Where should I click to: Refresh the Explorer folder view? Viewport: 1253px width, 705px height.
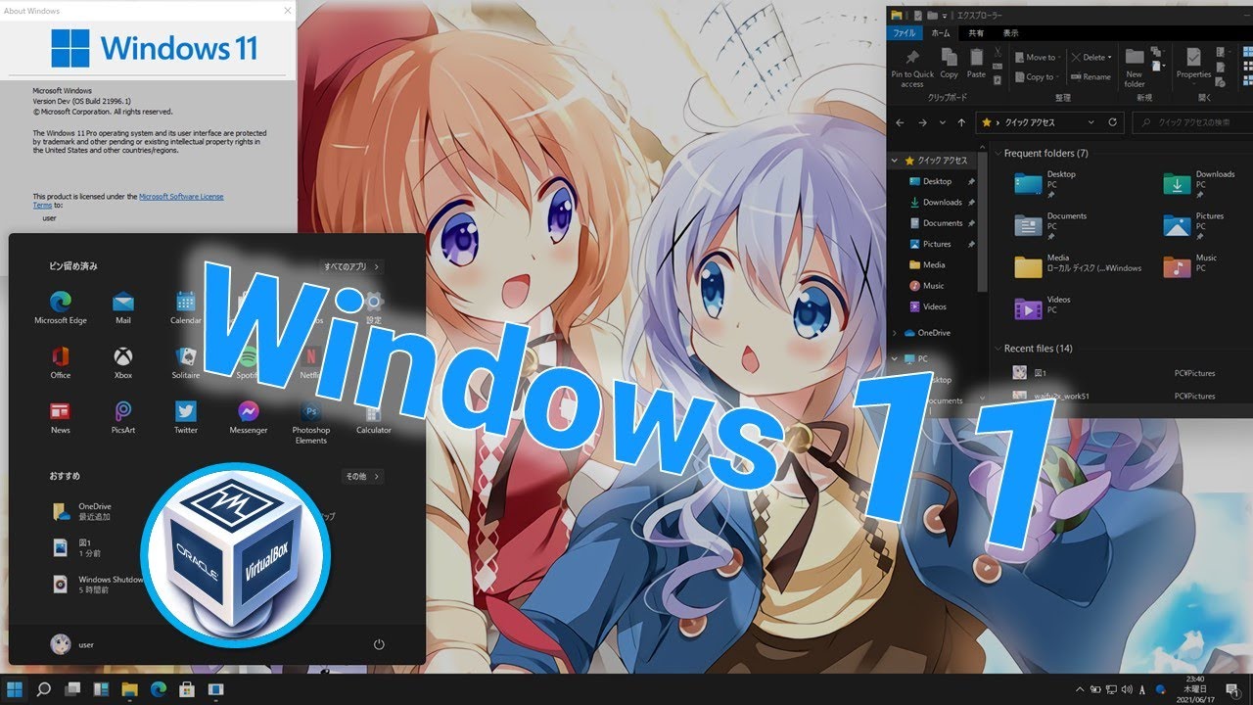click(1112, 122)
